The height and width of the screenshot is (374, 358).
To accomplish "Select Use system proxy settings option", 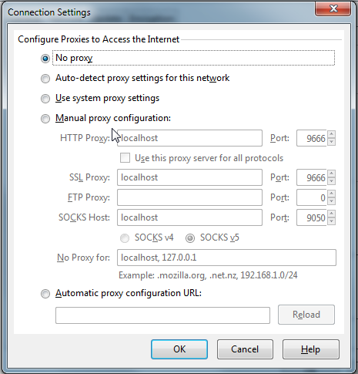I will (x=45, y=99).
